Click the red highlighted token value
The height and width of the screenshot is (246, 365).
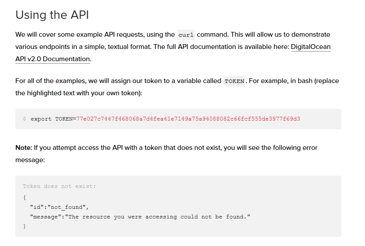point(188,119)
